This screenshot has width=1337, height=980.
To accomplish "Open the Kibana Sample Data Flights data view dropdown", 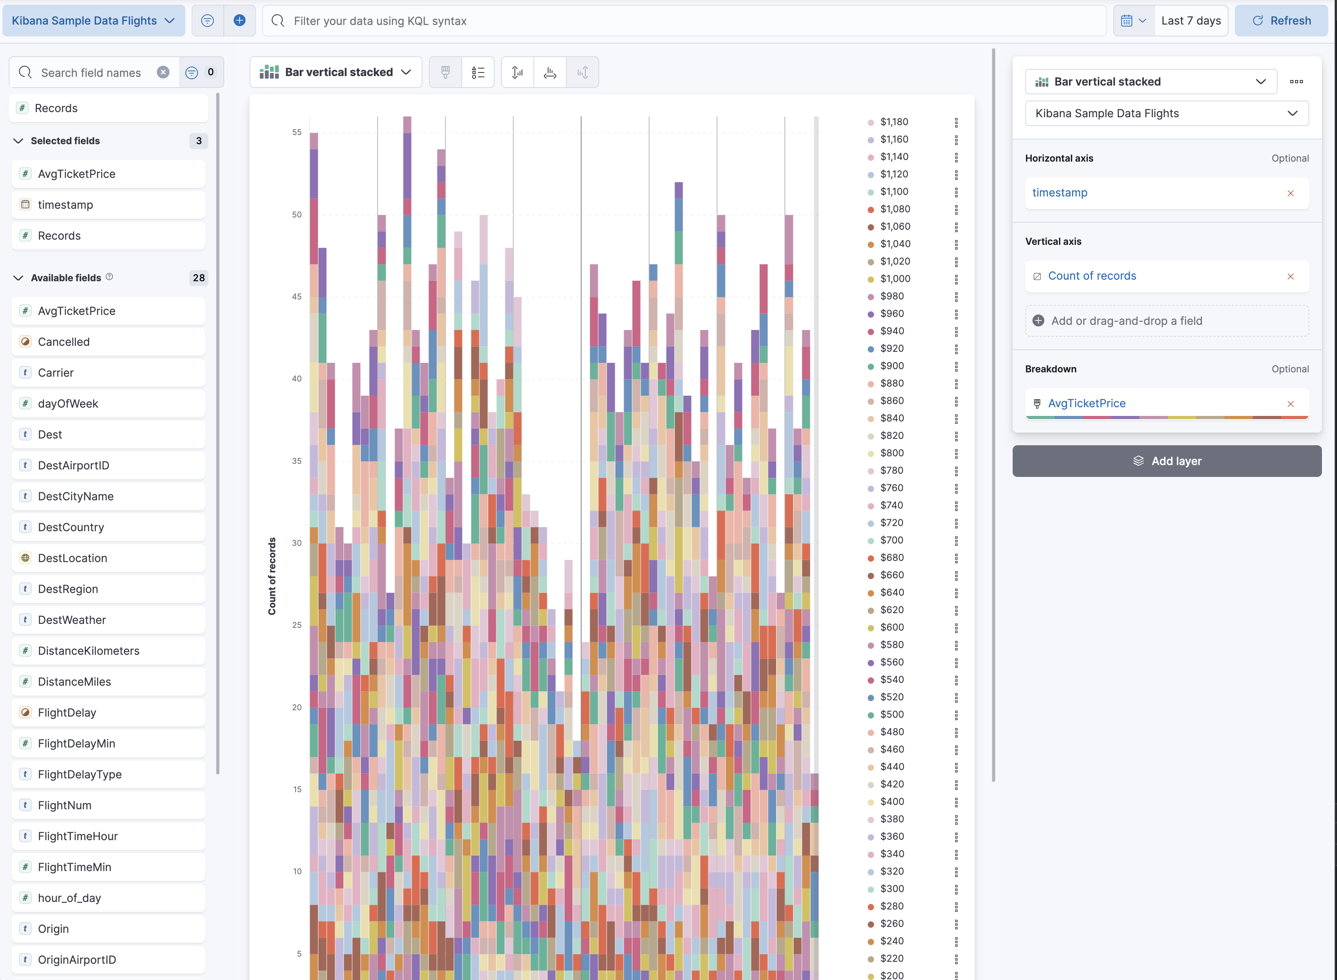I will click(x=1166, y=113).
